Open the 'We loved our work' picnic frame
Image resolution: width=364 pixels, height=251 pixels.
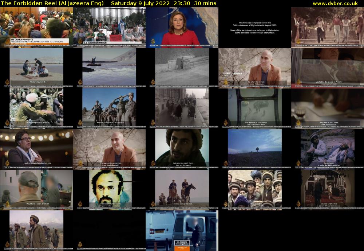click(36, 68)
